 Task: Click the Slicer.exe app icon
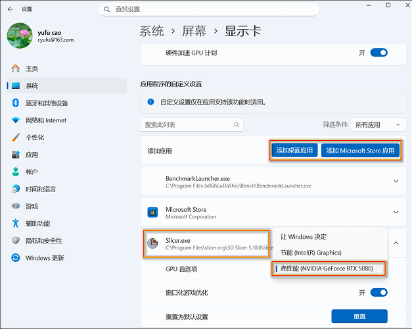[152, 243]
